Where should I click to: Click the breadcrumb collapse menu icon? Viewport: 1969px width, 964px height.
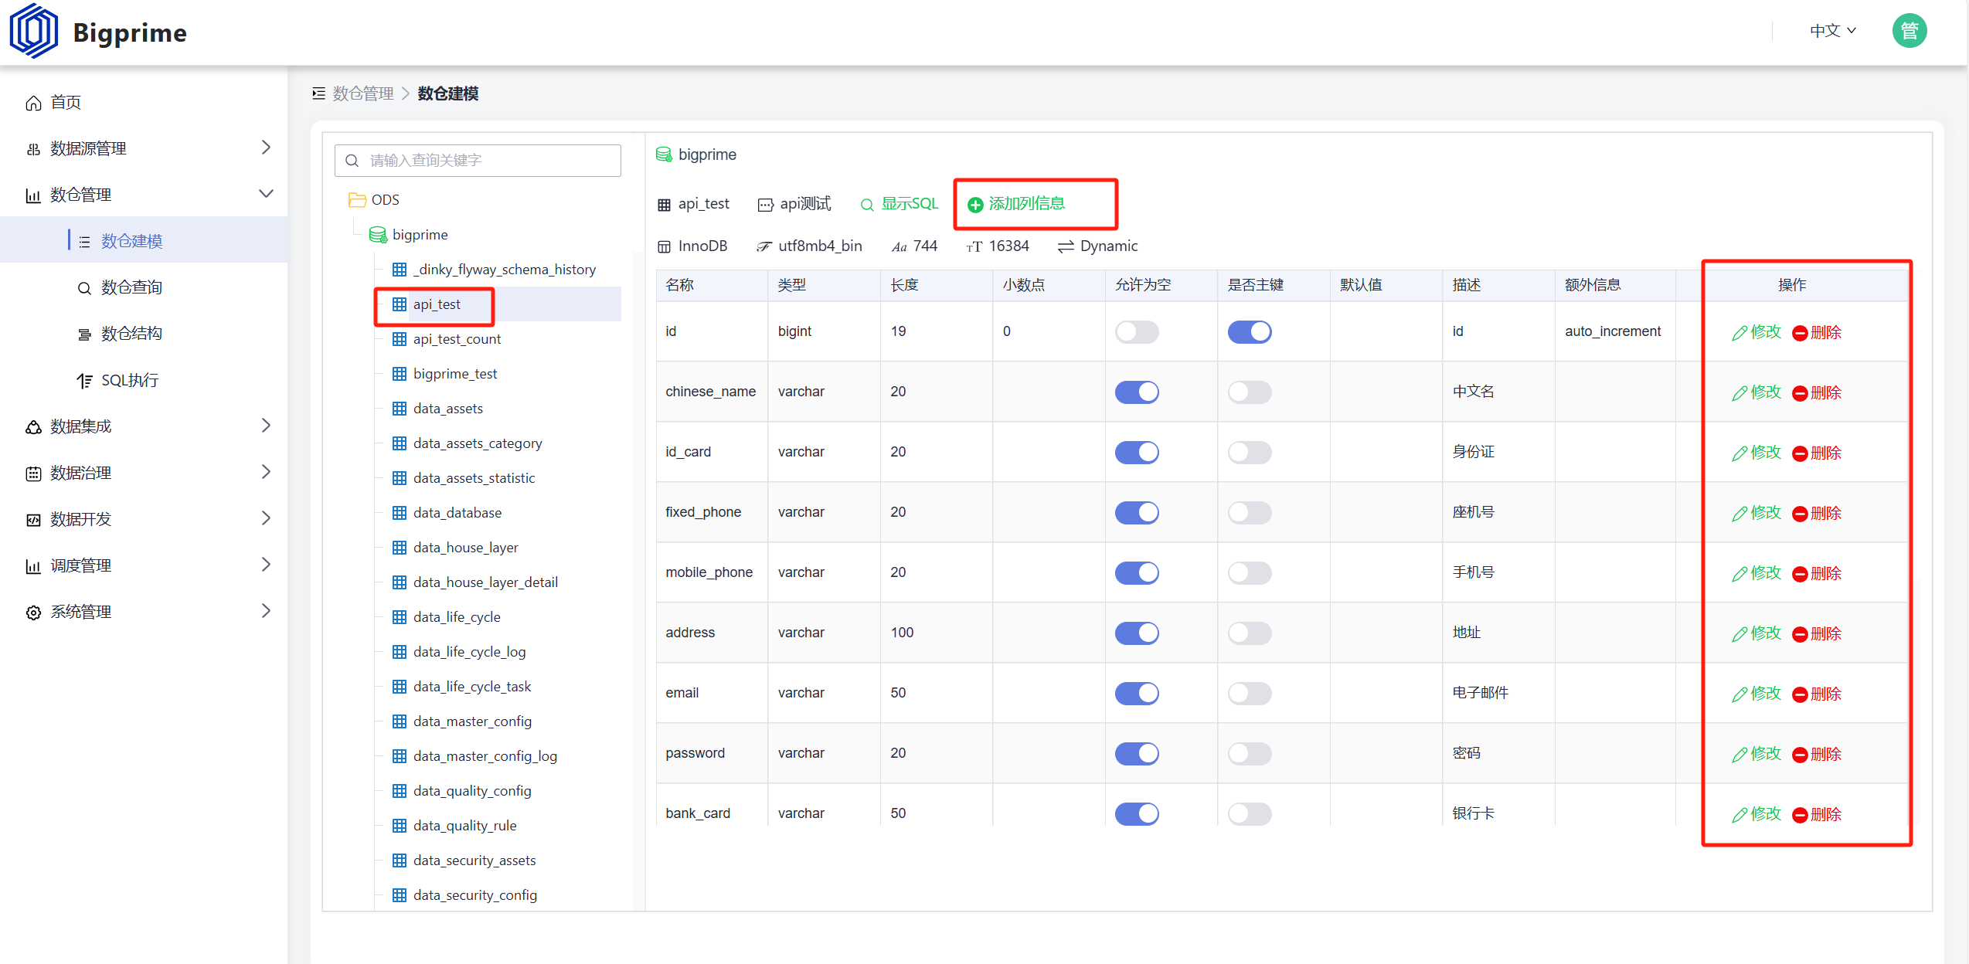318,93
